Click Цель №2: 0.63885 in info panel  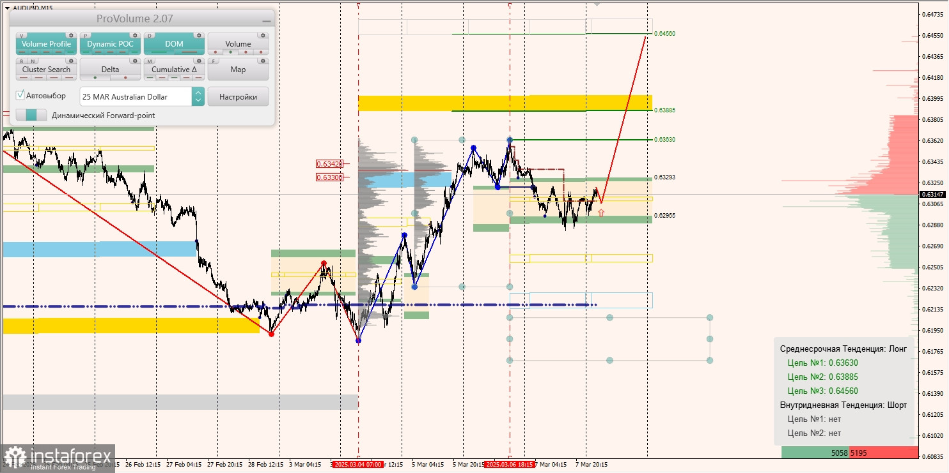(x=823, y=377)
